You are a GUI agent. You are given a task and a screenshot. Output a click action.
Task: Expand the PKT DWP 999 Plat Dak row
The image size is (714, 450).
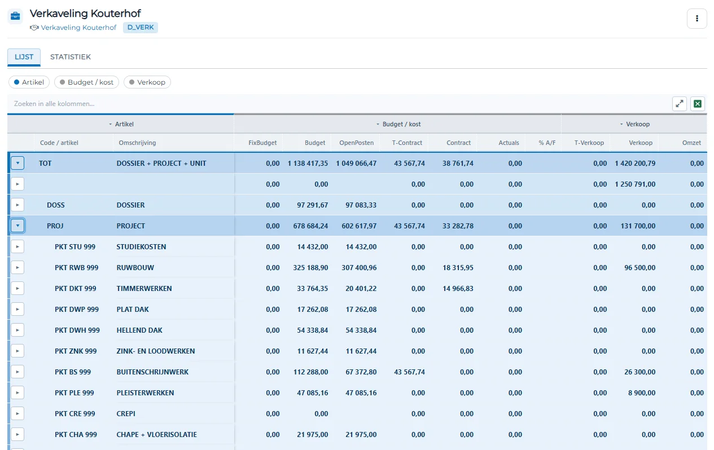point(17,310)
